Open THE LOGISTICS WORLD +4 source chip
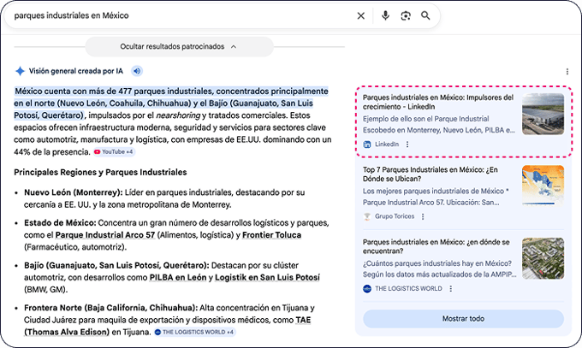 tap(194, 332)
